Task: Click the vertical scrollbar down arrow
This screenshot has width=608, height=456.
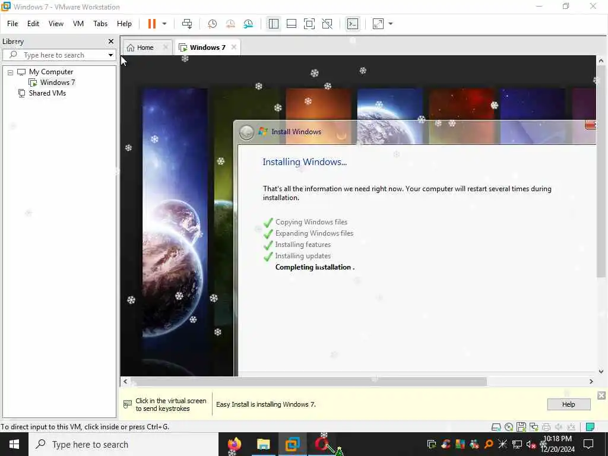Action: click(x=601, y=372)
